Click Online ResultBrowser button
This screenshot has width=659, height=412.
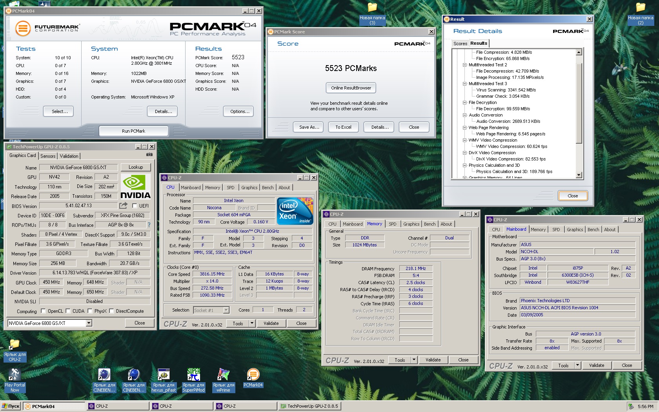pyautogui.click(x=351, y=88)
